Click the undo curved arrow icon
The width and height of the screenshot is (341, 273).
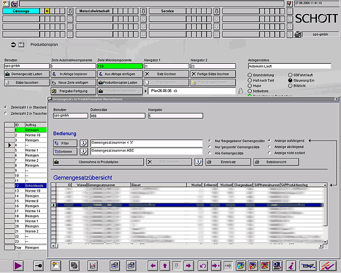coord(203,265)
